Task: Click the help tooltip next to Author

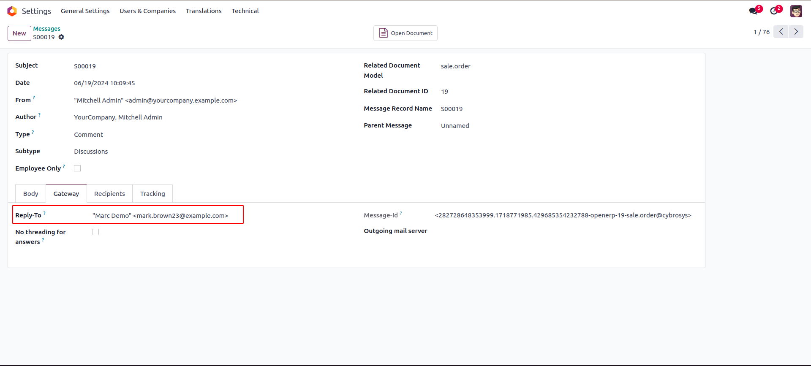Action: pyautogui.click(x=39, y=114)
